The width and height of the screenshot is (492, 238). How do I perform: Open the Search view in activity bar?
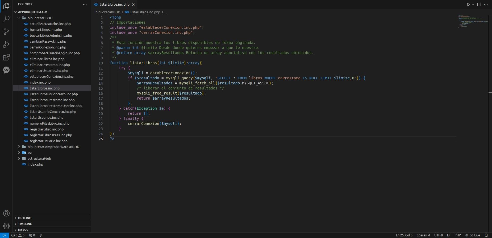(6, 19)
